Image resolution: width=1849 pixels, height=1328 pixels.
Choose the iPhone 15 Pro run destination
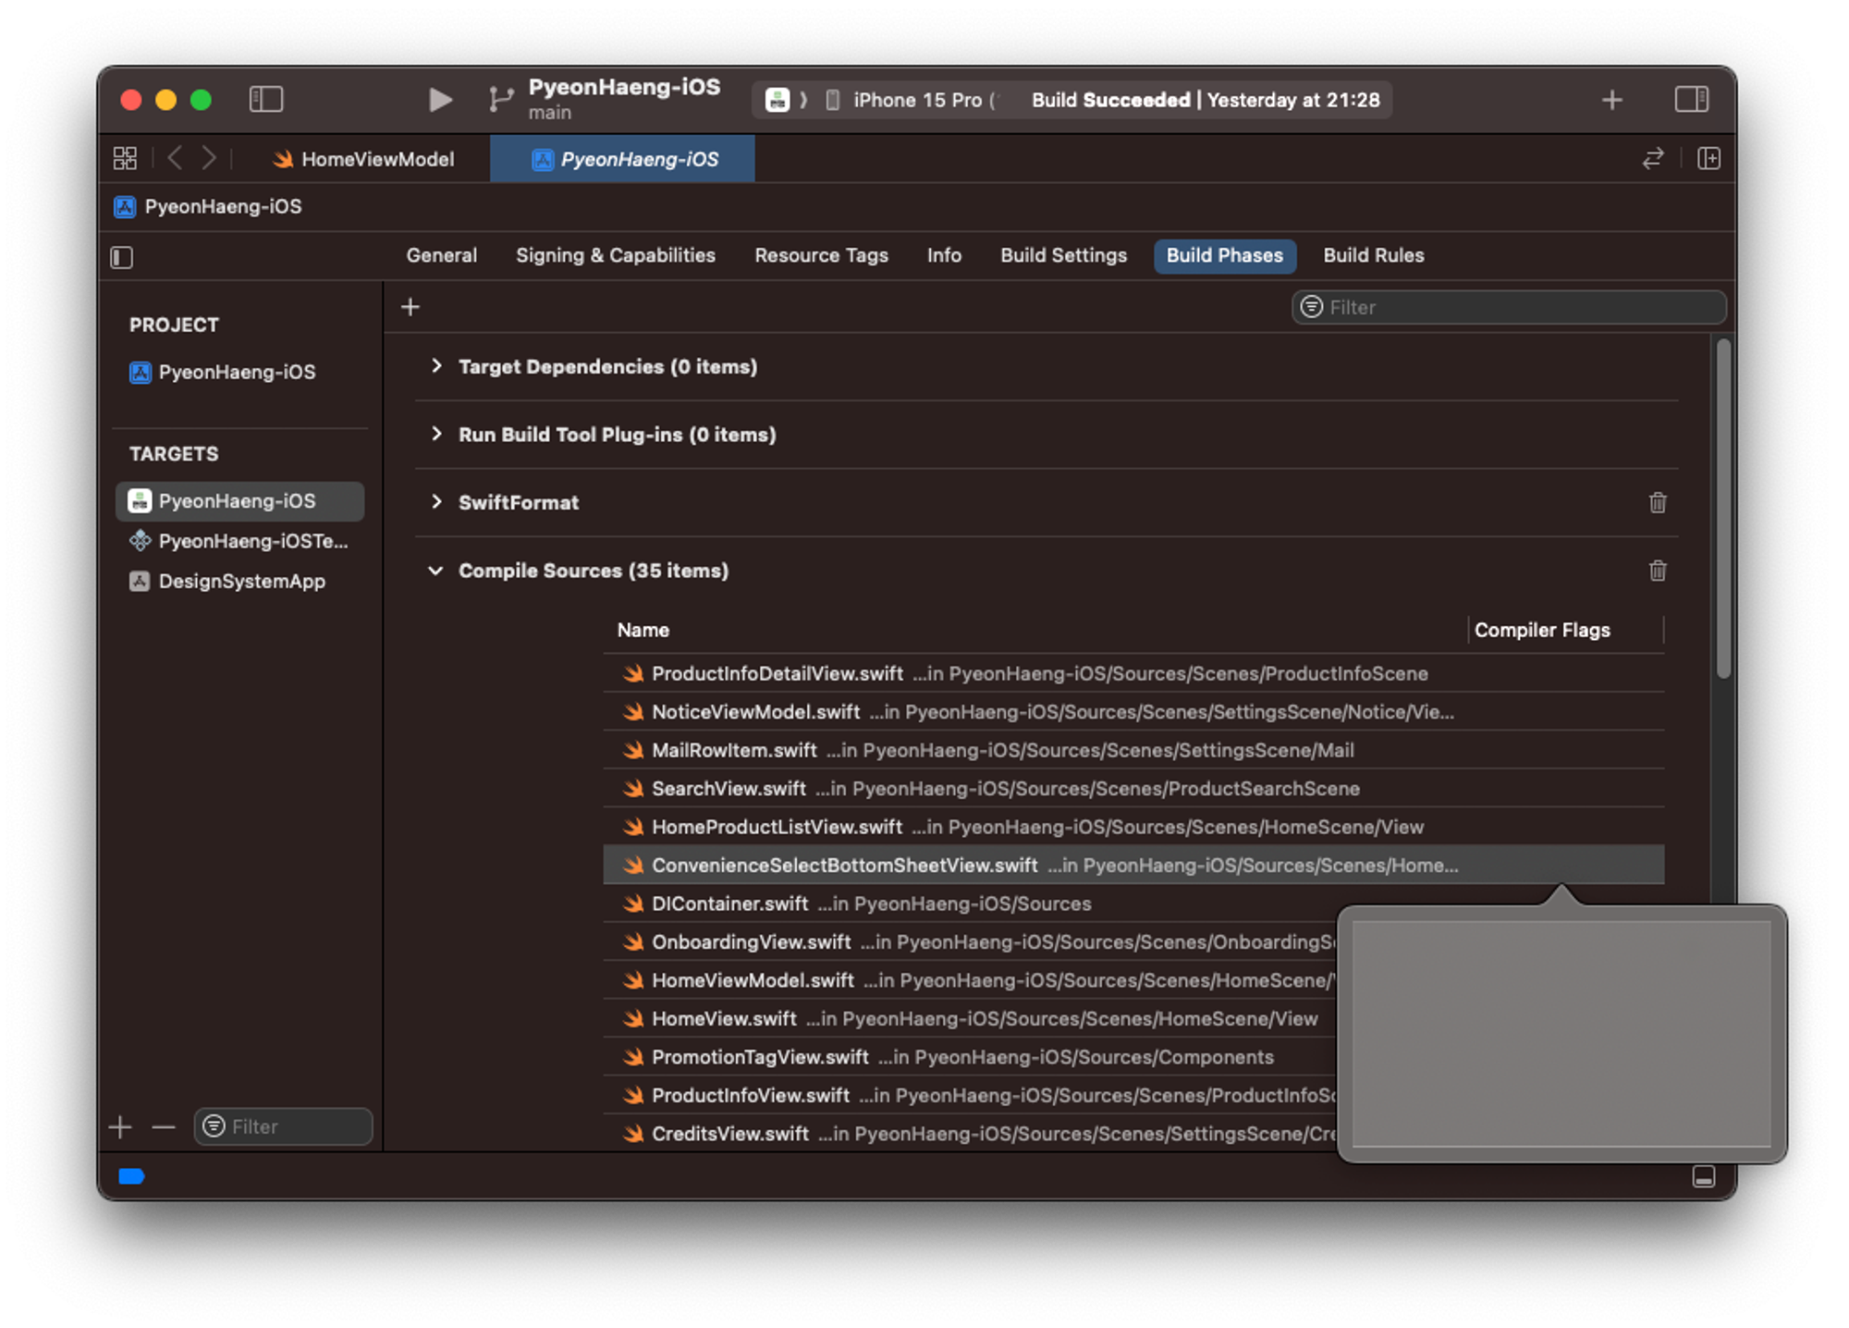pyautogui.click(x=917, y=100)
